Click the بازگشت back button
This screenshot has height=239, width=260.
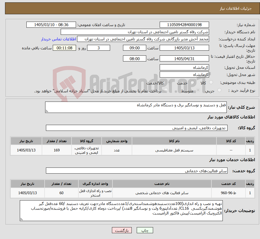pos(122,230)
